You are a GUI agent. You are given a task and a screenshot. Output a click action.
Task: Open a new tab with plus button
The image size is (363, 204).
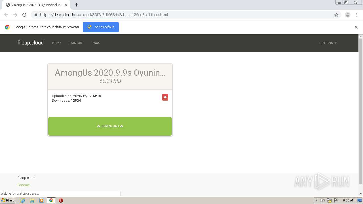(x=77, y=5)
